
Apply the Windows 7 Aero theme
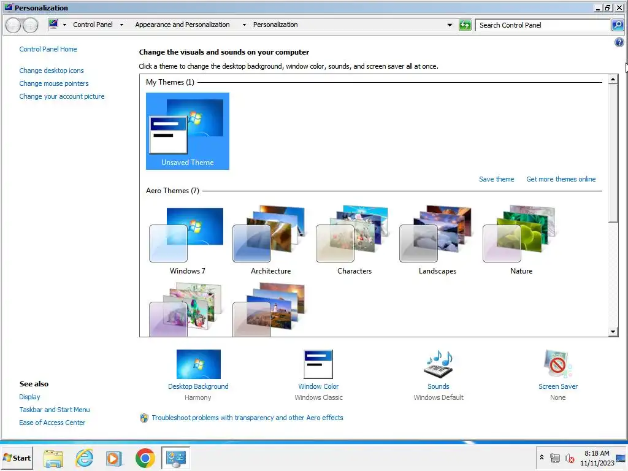[188, 240]
